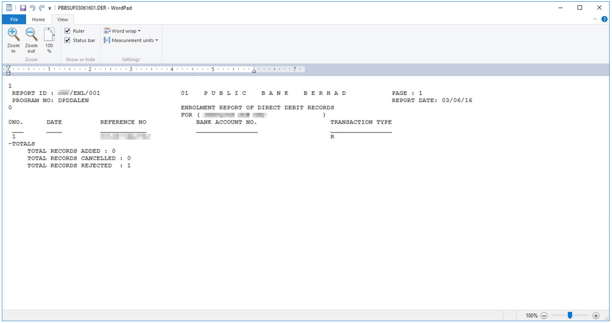Switch to the Home tab
Viewport: 612px width, 323px height.
point(38,20)
